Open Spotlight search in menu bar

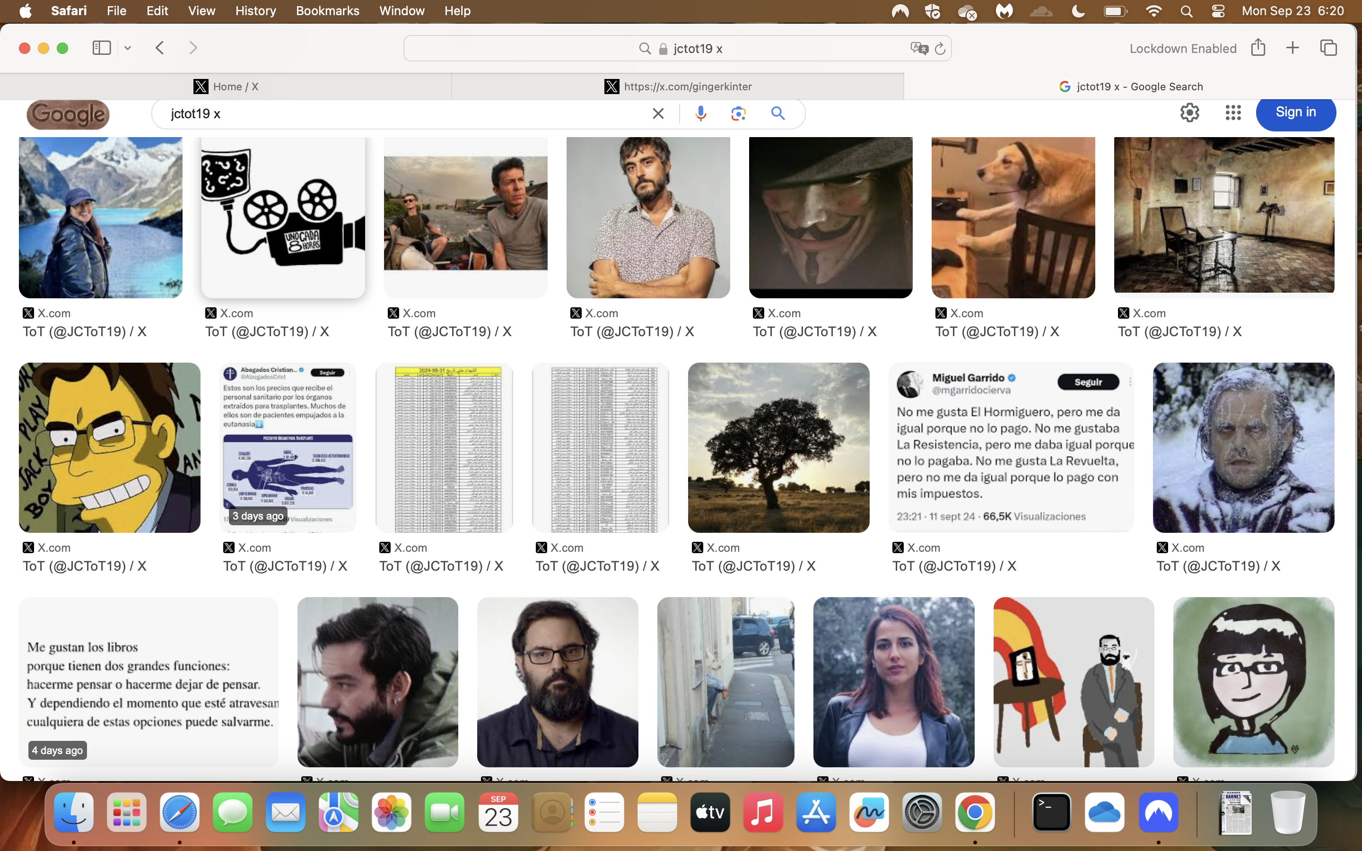point(1187,11)
